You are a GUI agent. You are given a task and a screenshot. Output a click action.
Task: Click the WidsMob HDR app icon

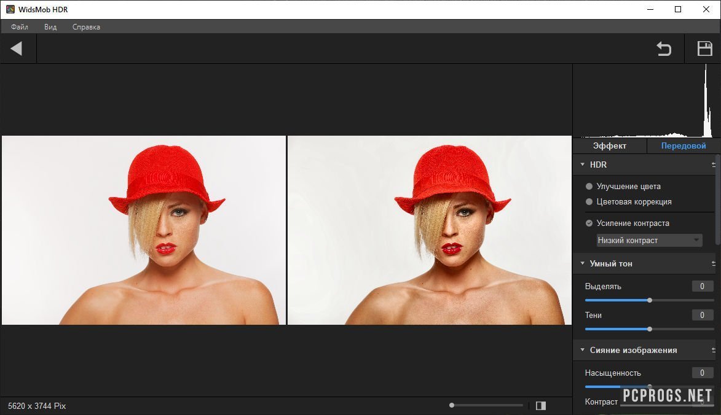[x=10, y=9]
